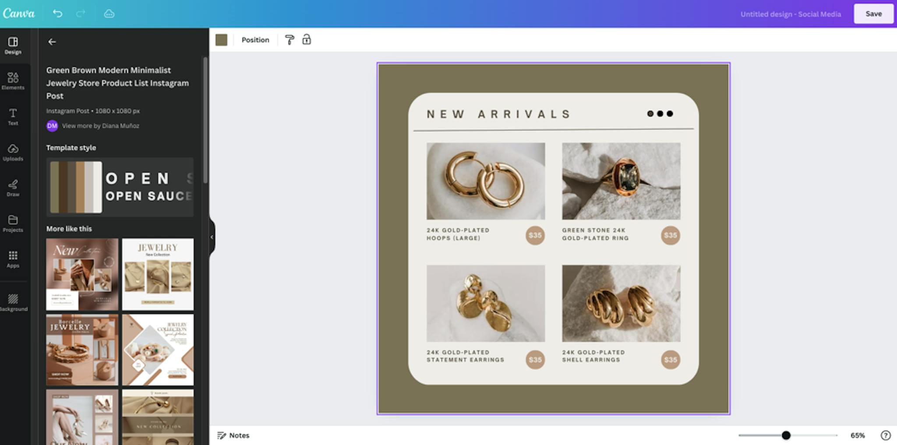Apply the template color palette swatches

pyautogui.click(x=76, y=187)
